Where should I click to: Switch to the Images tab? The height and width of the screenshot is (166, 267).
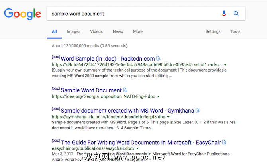(73, 31)
